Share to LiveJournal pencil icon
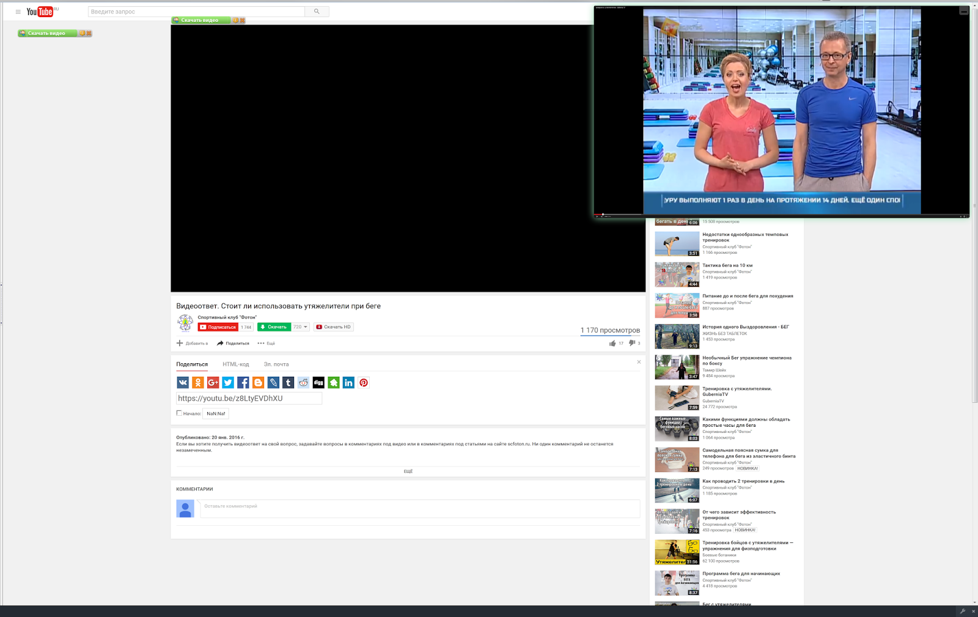This screenshot has width=978, height=617. coord(273,383)
